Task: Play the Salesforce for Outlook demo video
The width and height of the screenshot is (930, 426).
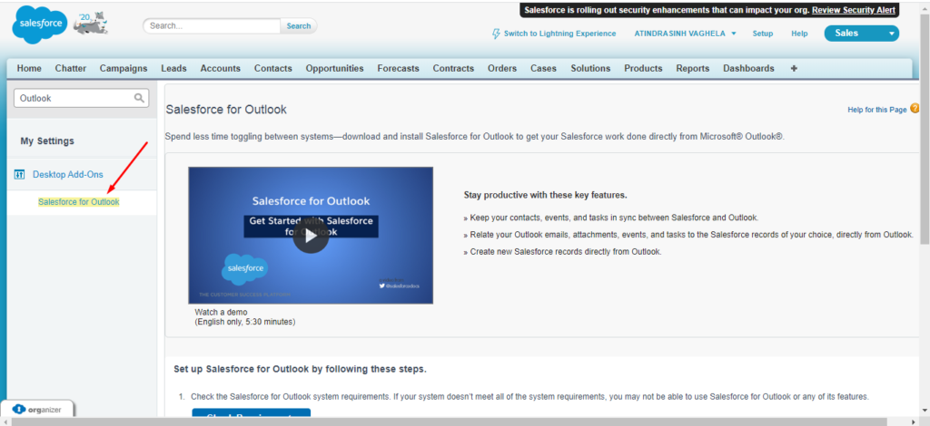Action: coord(311,236)
